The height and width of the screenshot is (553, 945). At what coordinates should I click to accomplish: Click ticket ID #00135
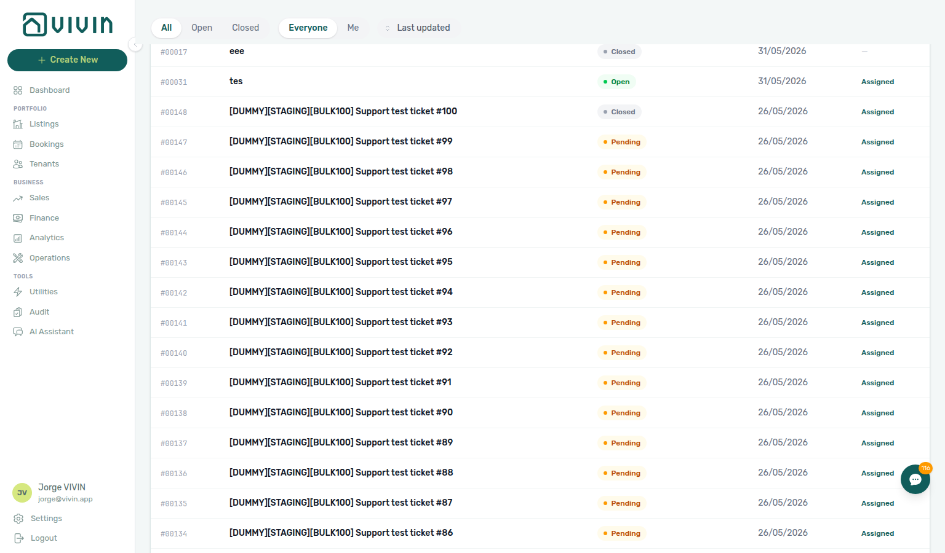click(174, 504)
